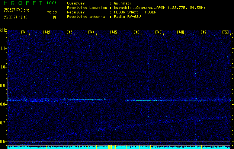Screen dimensions: 234x149
Task: Click the HROFFT program title
Action: pyautogui.click(x=23, y=3)
